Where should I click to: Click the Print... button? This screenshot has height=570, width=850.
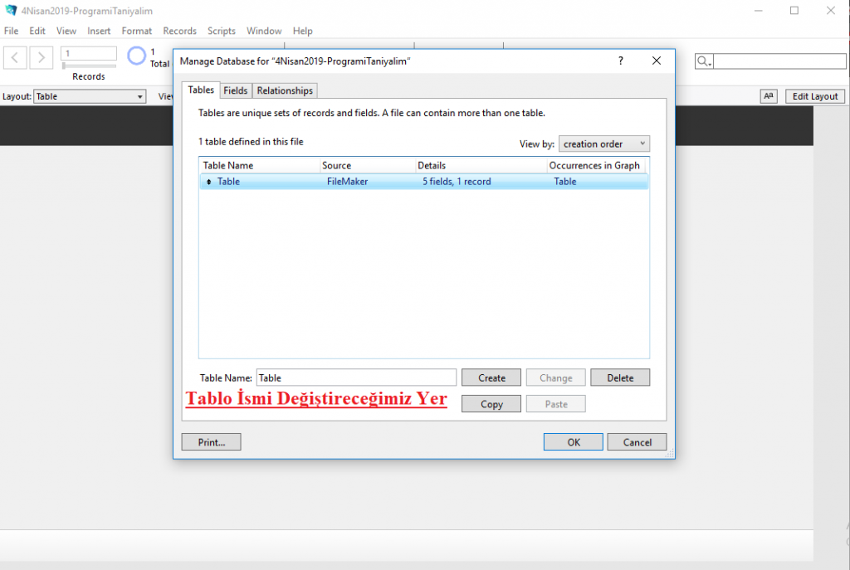coord(212,442)
